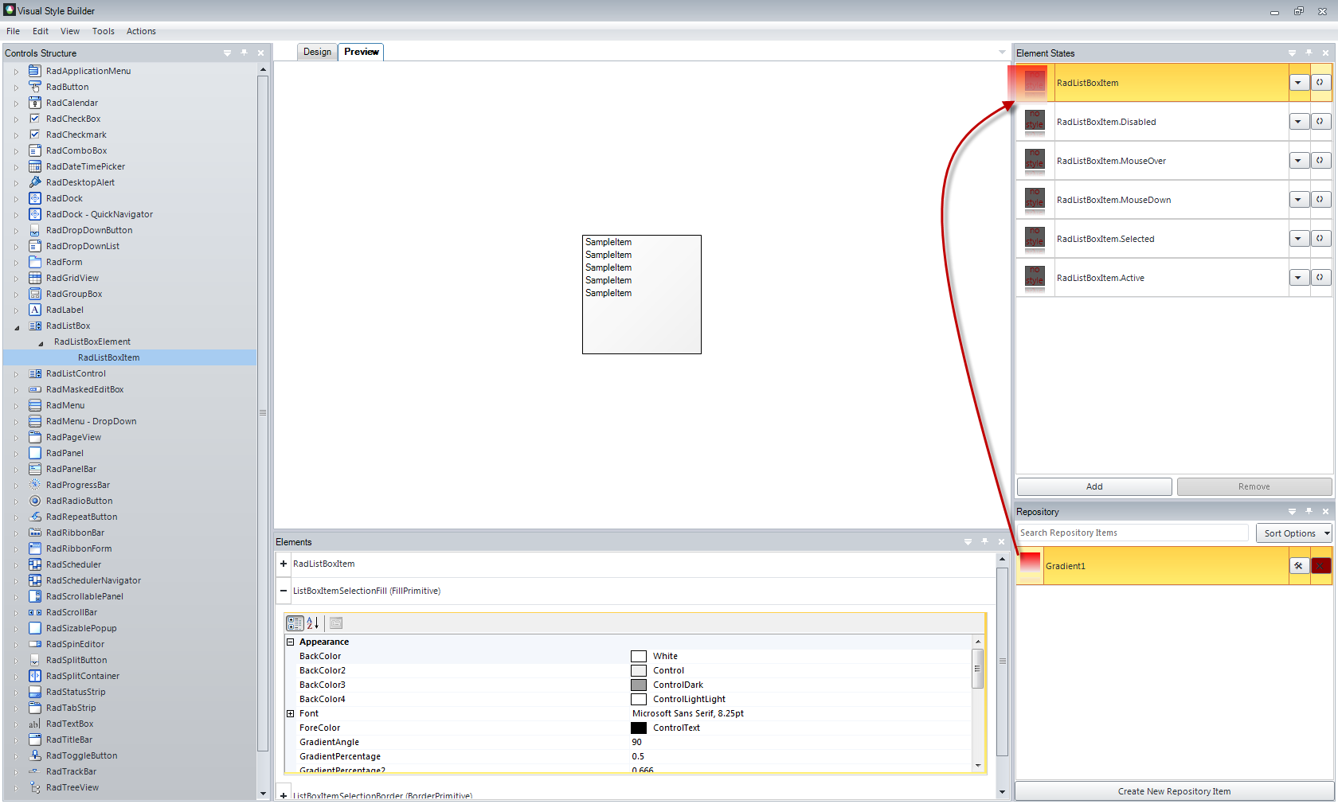Click the RadTreeView icon in controls tree
This screenshot has height=804, width=1338.
click(x=35, y=787)
